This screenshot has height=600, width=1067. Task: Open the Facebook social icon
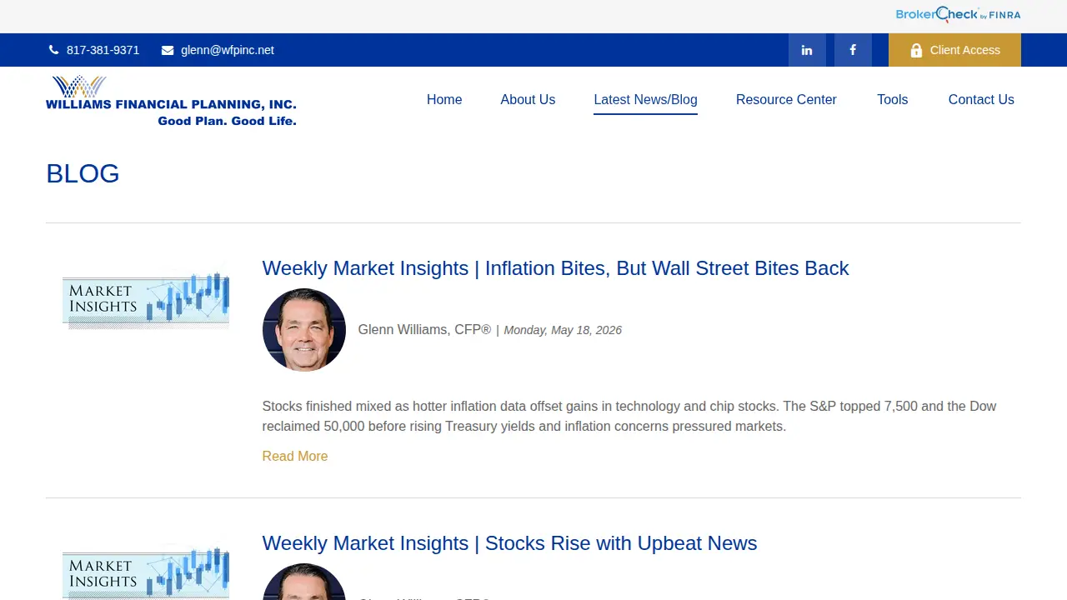(x=853, y=50)
